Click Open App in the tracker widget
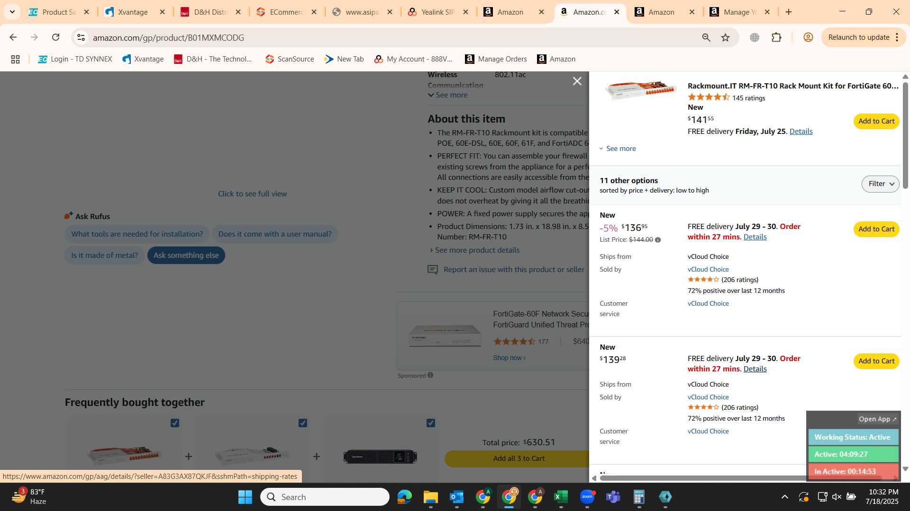The height and width of the screenshot is (511, 910). pyautogui.click(x=877, y=419)
